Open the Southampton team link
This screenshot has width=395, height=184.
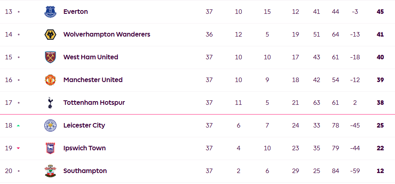(x=85, y=171)
